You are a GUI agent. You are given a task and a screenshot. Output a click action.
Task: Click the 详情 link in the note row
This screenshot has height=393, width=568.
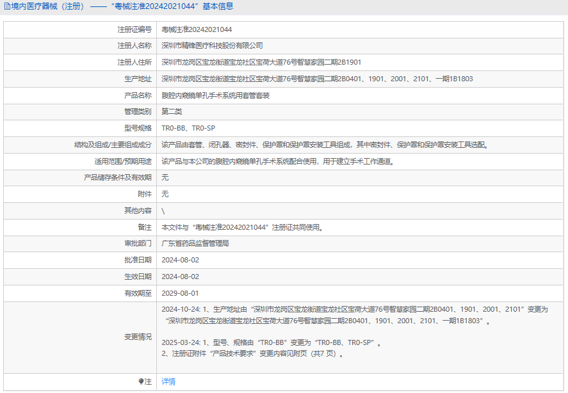168,381
